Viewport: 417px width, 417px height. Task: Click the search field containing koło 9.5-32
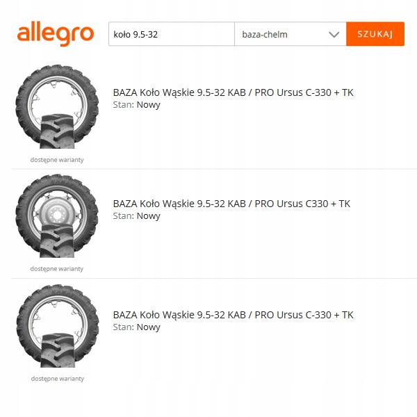[172, 34]
